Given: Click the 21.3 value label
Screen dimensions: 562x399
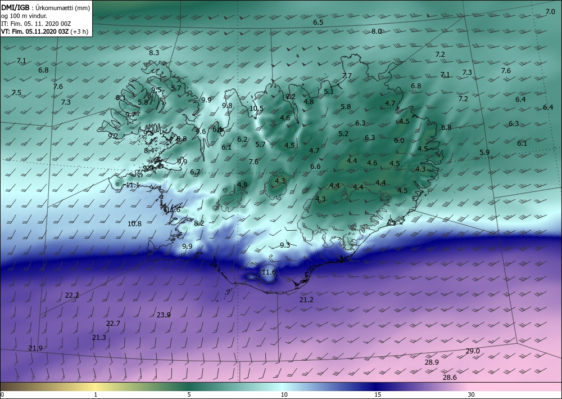Looking at the screenshot, I should tap(99, 337).
